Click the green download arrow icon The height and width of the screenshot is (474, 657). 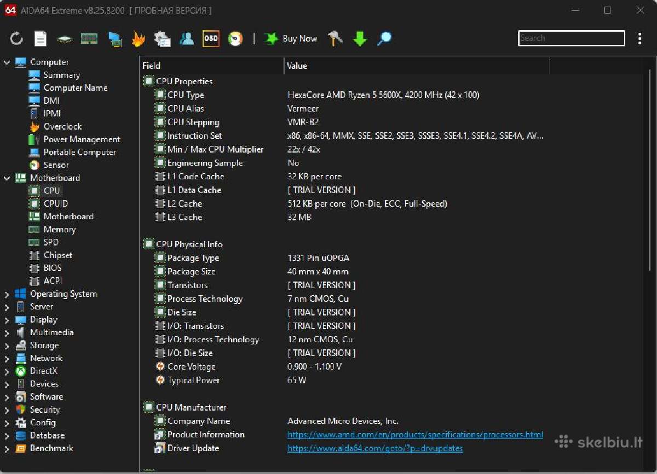tap(360, 38)
